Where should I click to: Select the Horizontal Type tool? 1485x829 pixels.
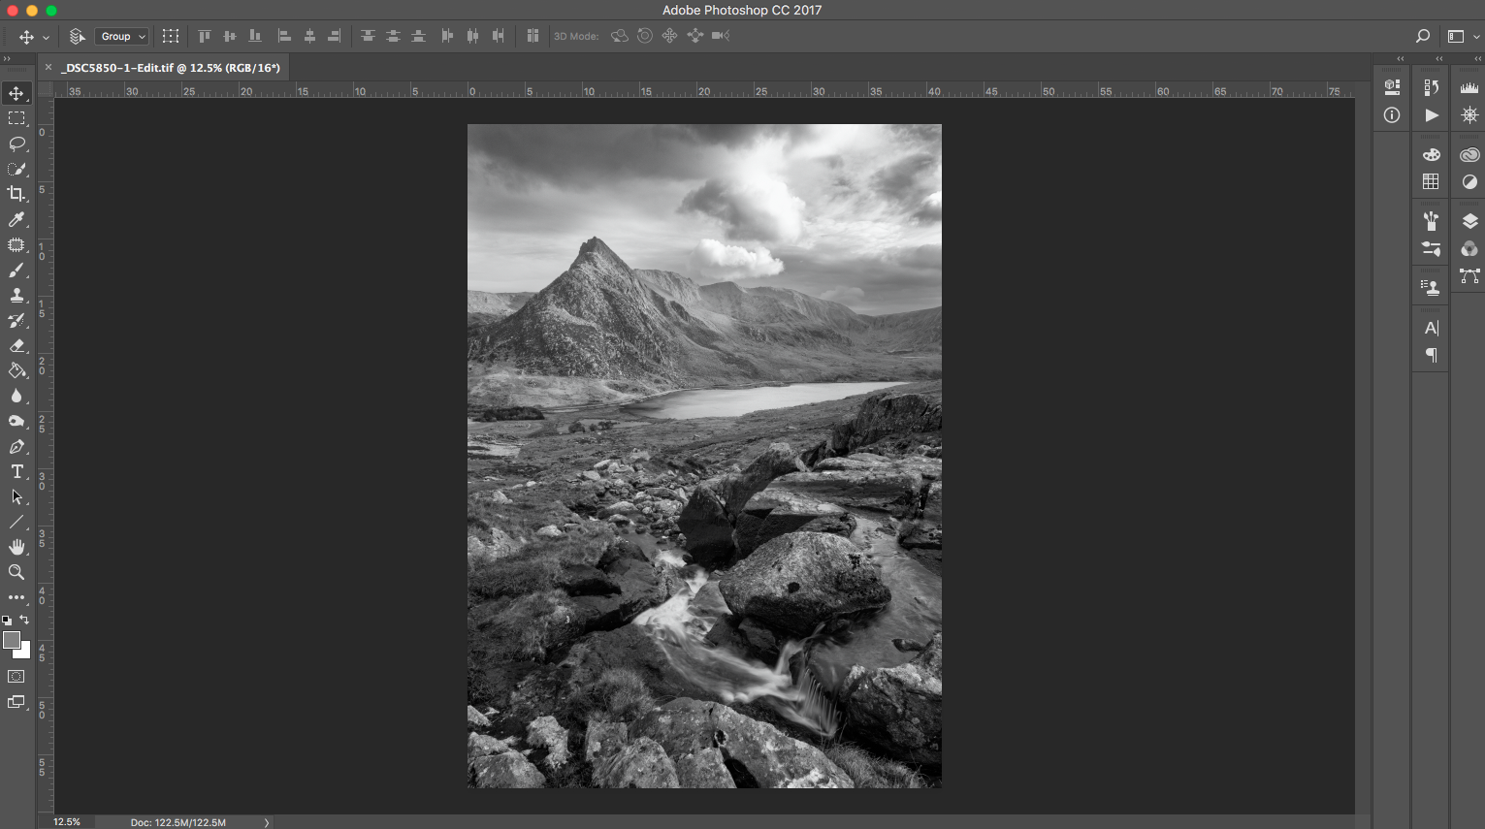pos(16,472)
